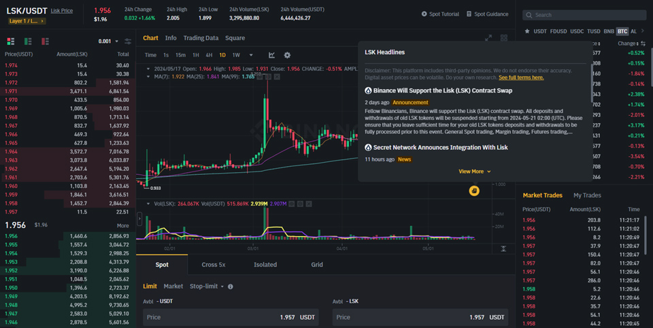Select the 4H chart interval
Viewport: 653px width, 328px height.
tap(209, 55)
